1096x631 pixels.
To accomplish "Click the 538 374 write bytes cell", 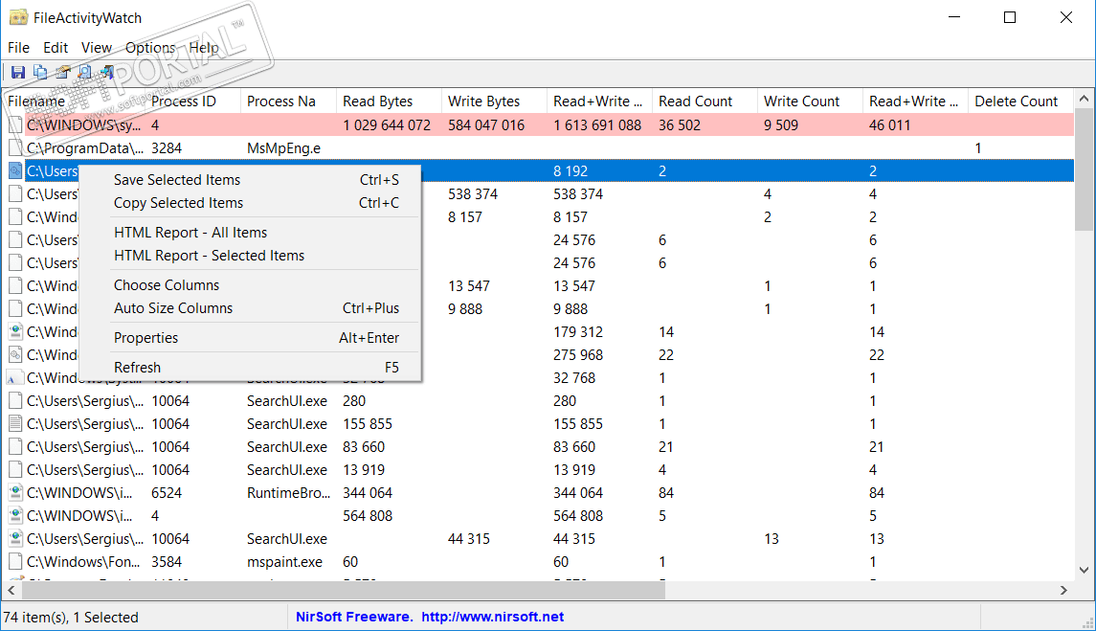I will pos(473,193).
